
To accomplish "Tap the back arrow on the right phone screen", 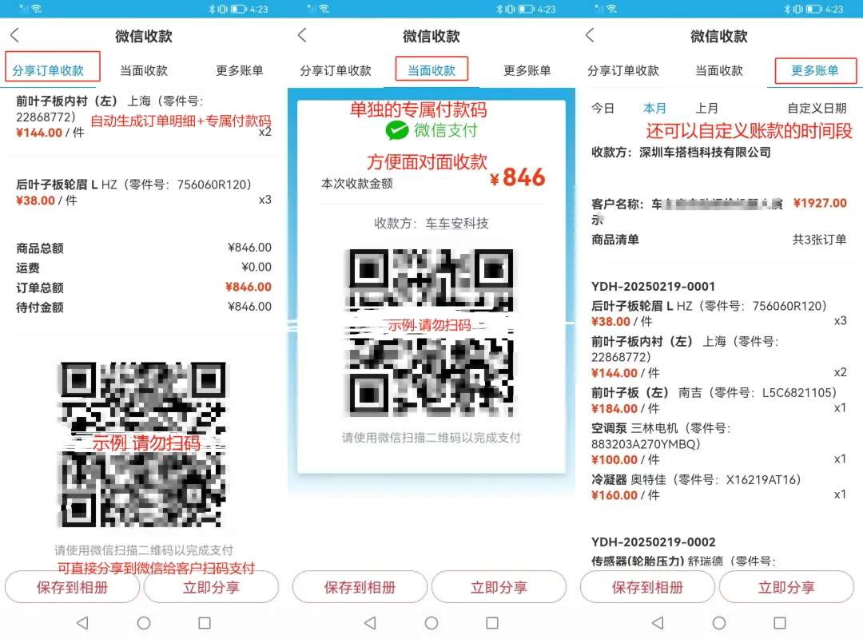I will tap(590, 36).
